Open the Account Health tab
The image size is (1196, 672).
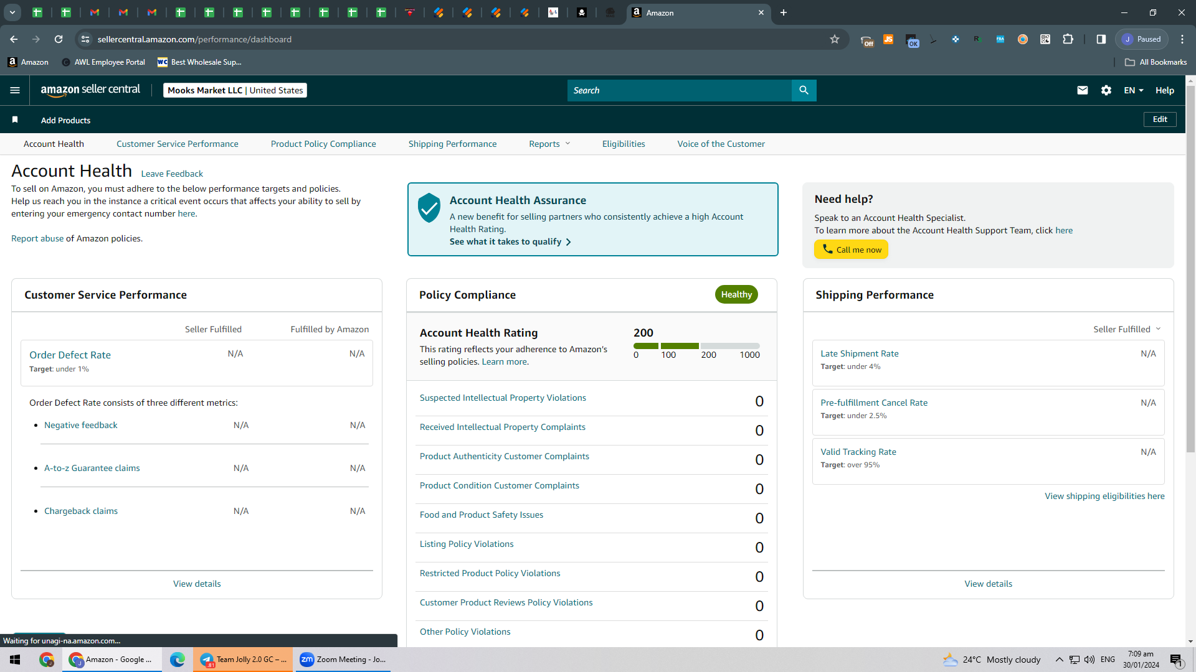pyautogui.click(x=54, y=144)
